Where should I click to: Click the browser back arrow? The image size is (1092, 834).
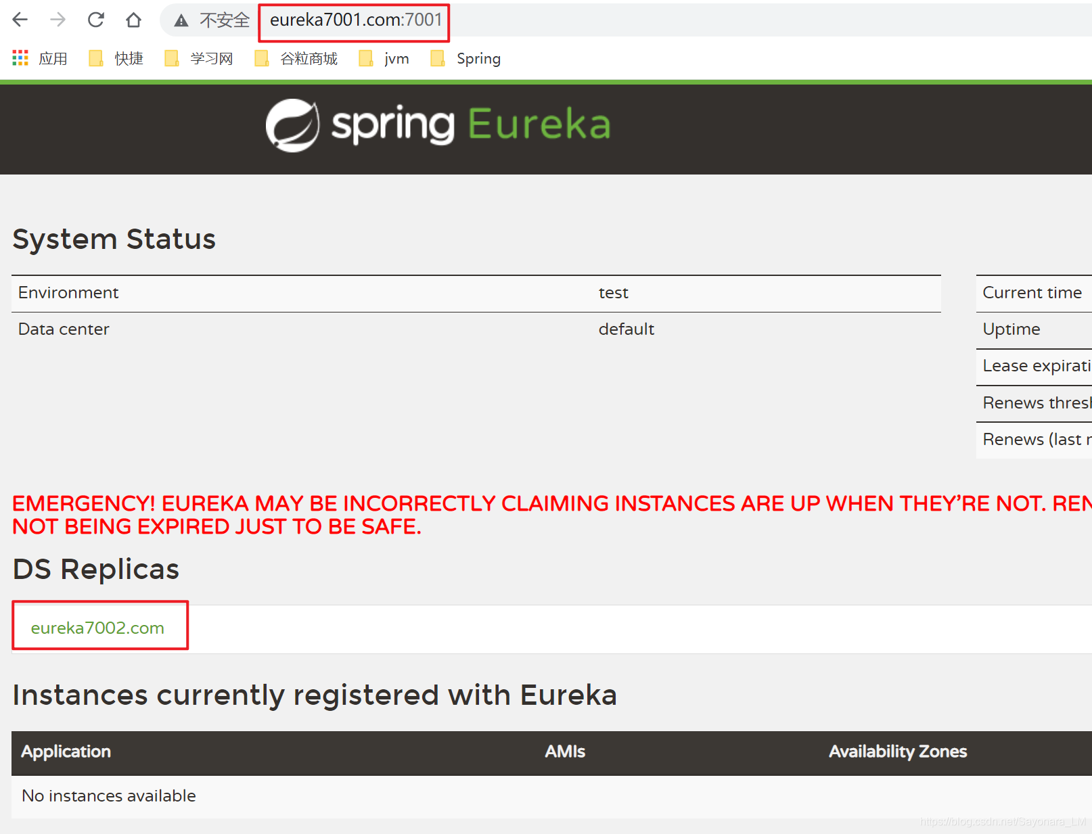tap(20, 20)
